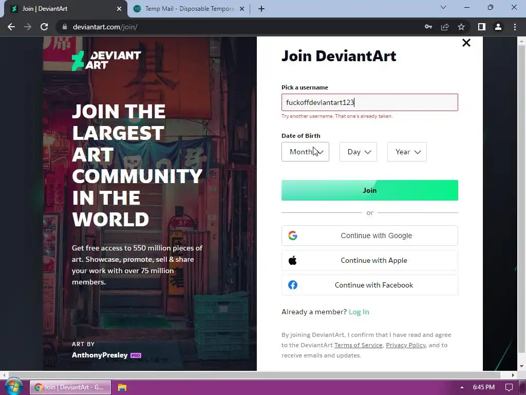Choose Continue with Facebook
526x395 pixels.
pyautogui.click(x=370, y=285)
